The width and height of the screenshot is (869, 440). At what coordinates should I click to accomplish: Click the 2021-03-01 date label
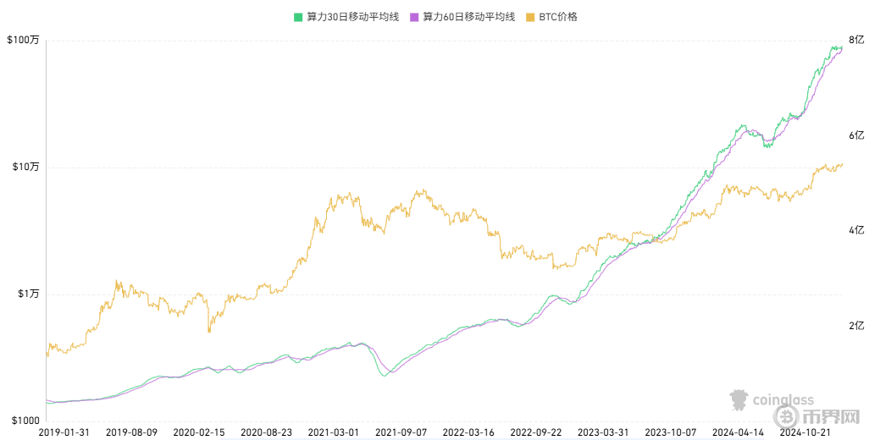333,432
